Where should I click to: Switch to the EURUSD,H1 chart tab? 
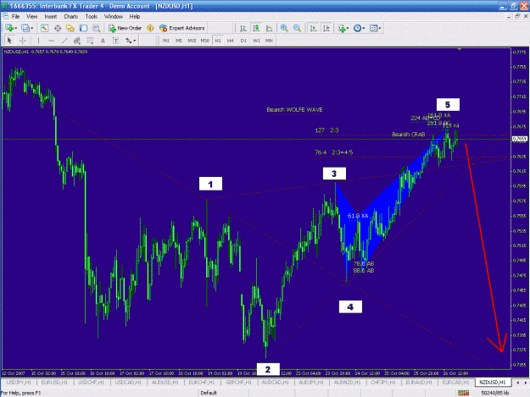(54, 382)
